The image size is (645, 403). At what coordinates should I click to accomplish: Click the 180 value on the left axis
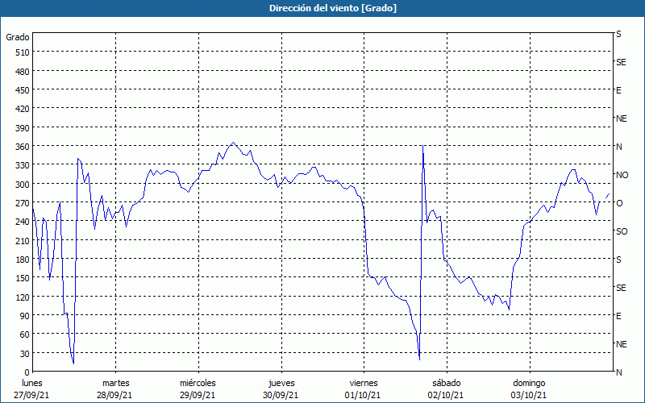pos(23,260)
